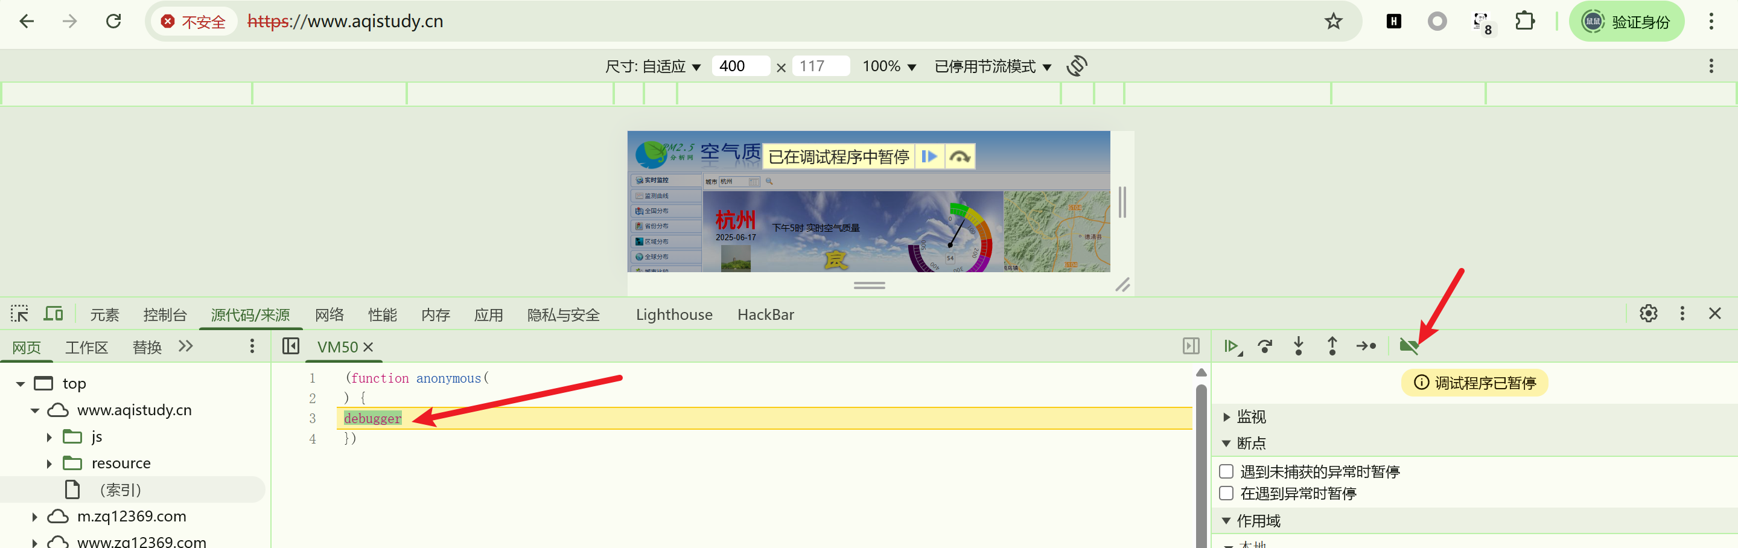
Task: Expand the js folder
Action: click(49, 436)
